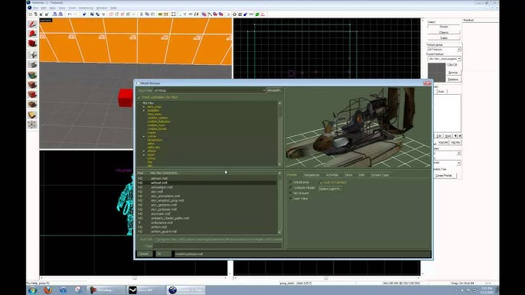Open the Current texture dropdown
The height and width of the screenshot is (295, 525).
pos(444,59)
